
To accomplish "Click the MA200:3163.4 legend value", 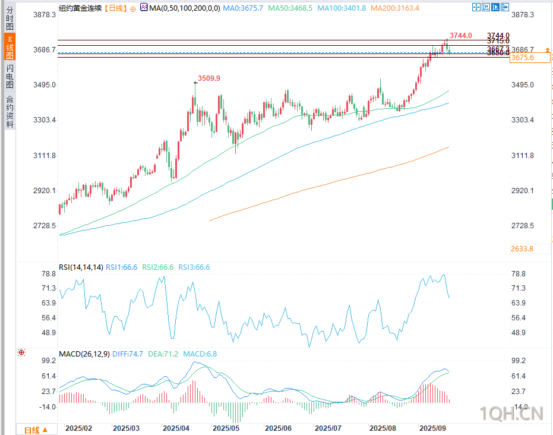I will coord(394,8).
